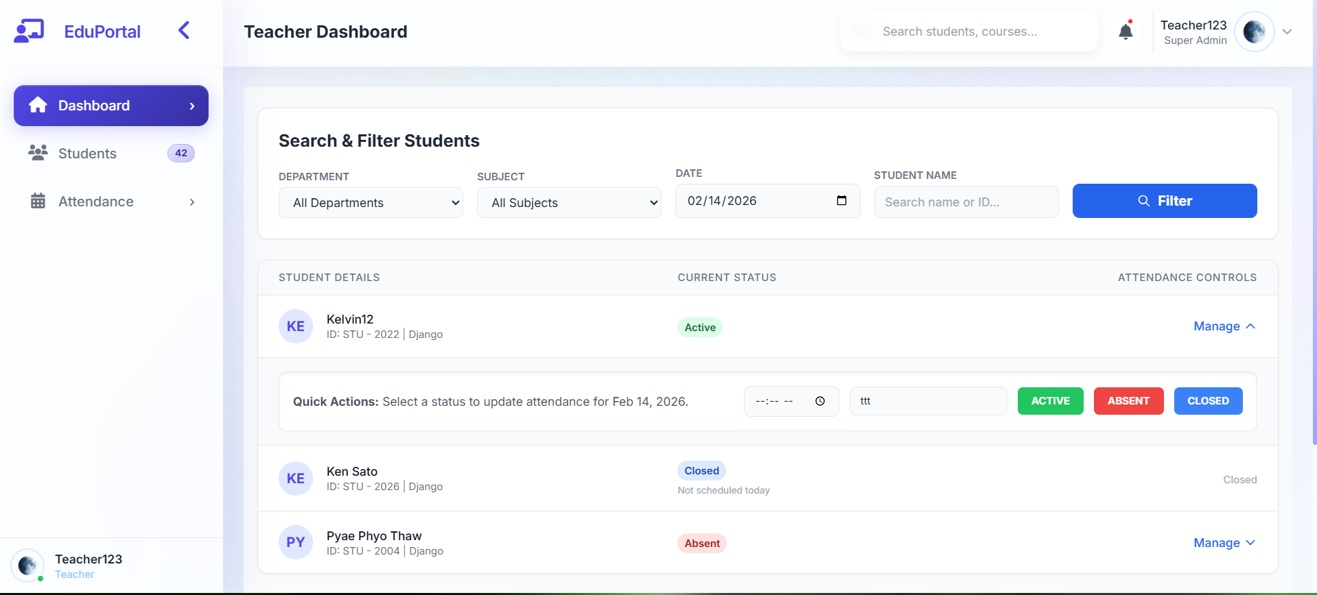The image size is (1317, 595).
Task: Mark attendance with green ACTIVE button
Action: [x=1051, y=401]
